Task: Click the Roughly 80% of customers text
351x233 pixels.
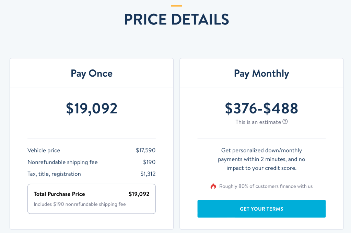Action: (266, 186)
